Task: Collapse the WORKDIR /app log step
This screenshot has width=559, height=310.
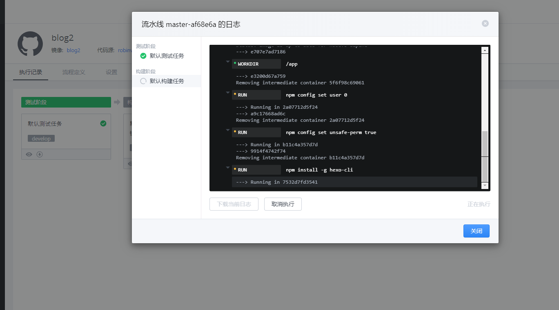Action: click(x=227, y=62)
